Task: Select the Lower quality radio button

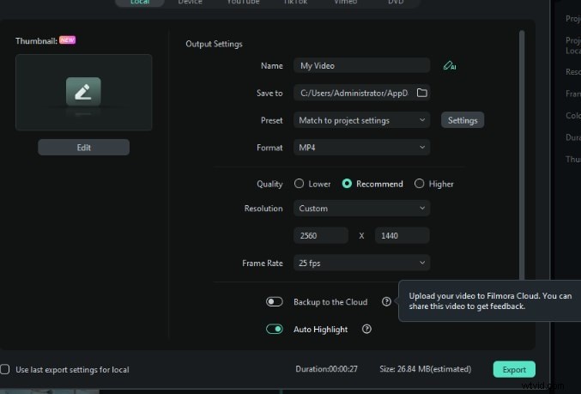Action: coord(299,184)
